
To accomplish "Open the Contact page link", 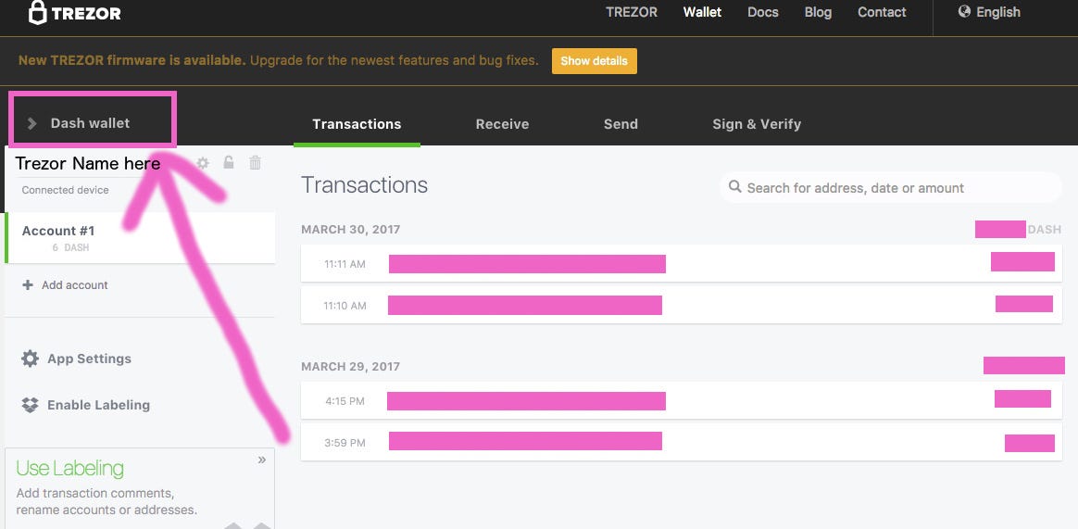I will click(882, 12).
